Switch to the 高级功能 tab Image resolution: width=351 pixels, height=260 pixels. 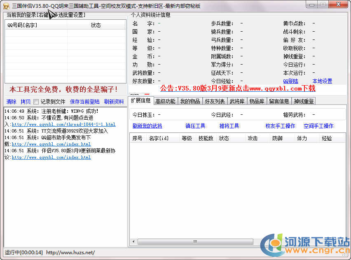166,101
